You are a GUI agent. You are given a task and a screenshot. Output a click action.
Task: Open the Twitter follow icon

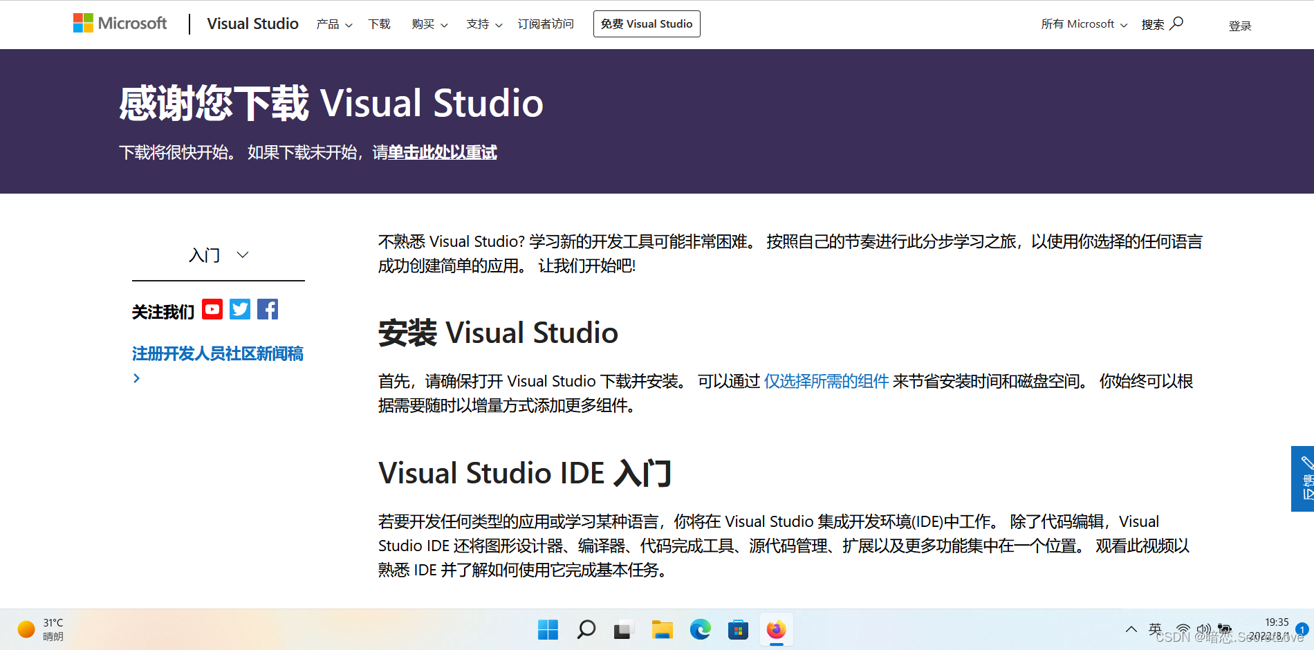(240, 309)
